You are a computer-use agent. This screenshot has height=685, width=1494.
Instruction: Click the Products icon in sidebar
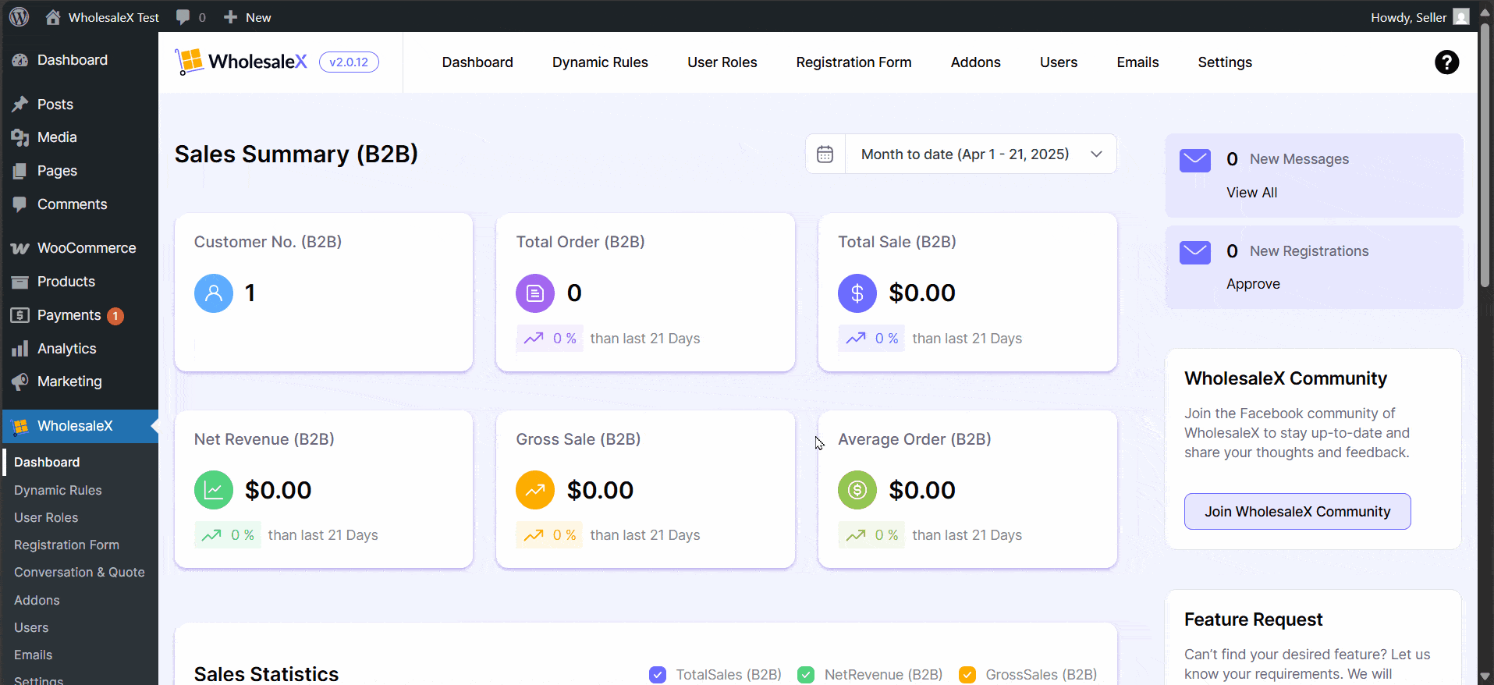pos(20,282)
